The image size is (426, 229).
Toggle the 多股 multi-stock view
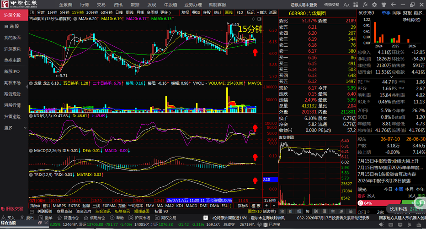[x=207, y=12]
